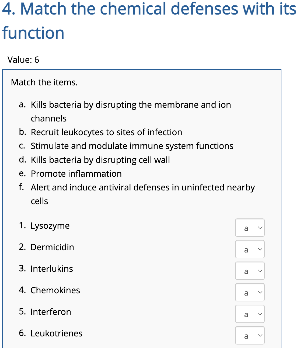Viewport: 300px width, 348px height.
Task: Open the Dermicidin answer dropdown
Action: [249, 249]
